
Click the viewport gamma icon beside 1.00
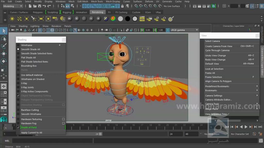tap(155, 30)
